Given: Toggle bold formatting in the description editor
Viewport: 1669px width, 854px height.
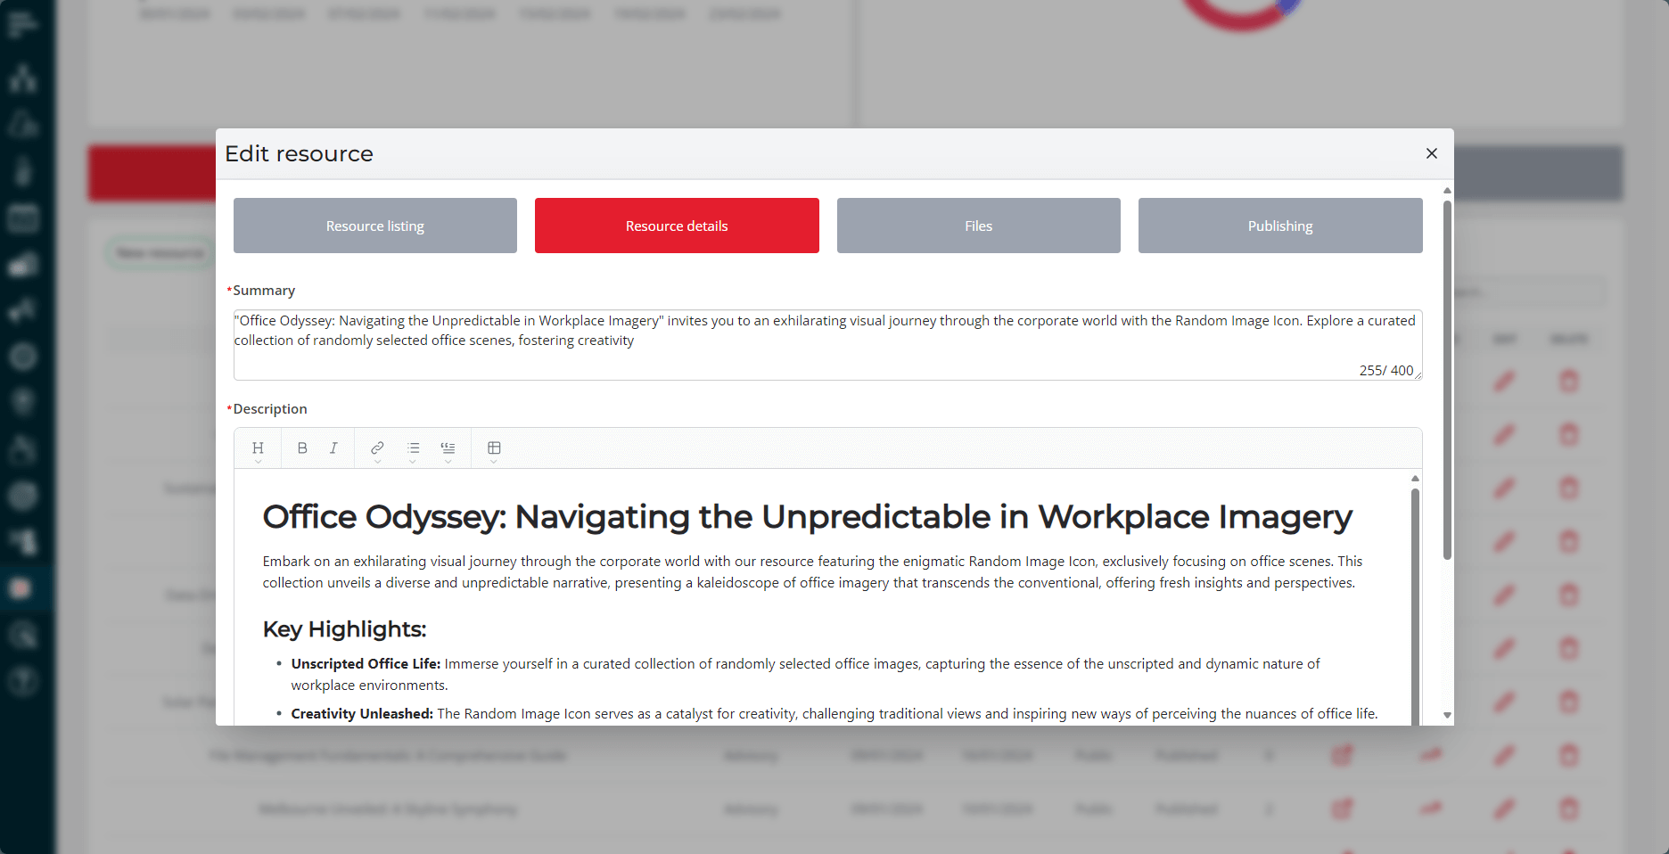Looking at the screenshot, I should (x=302, y=448).
